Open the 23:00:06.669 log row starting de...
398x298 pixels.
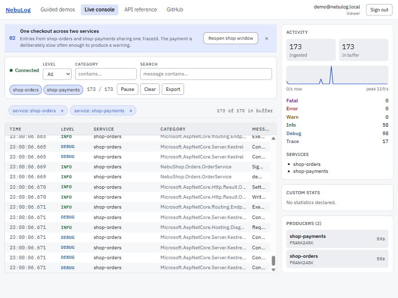[x=138, y=177]
